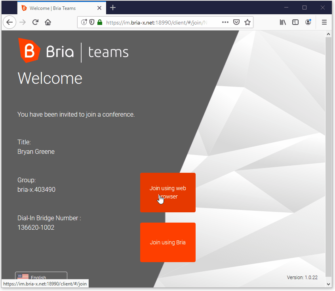The height and width of the screenshot is (291, 335).
Task: Save page to Pocket
Action: coord(236,22)
